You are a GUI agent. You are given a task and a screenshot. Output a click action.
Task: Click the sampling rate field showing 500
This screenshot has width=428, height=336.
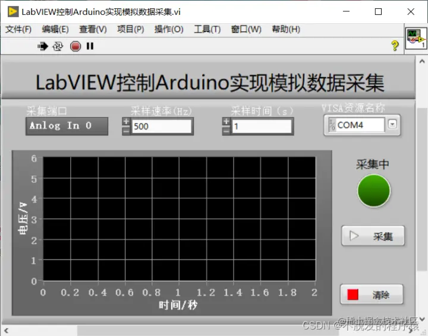point(162,126)
